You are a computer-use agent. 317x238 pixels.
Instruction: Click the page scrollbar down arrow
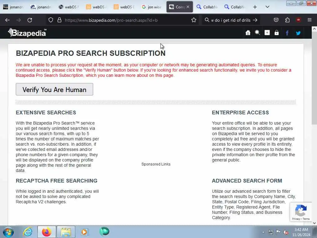click(315, 223)
